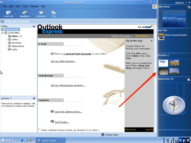Click Open the Address Book link
This screenshot has height=143, width=191.
click(68, 112)
